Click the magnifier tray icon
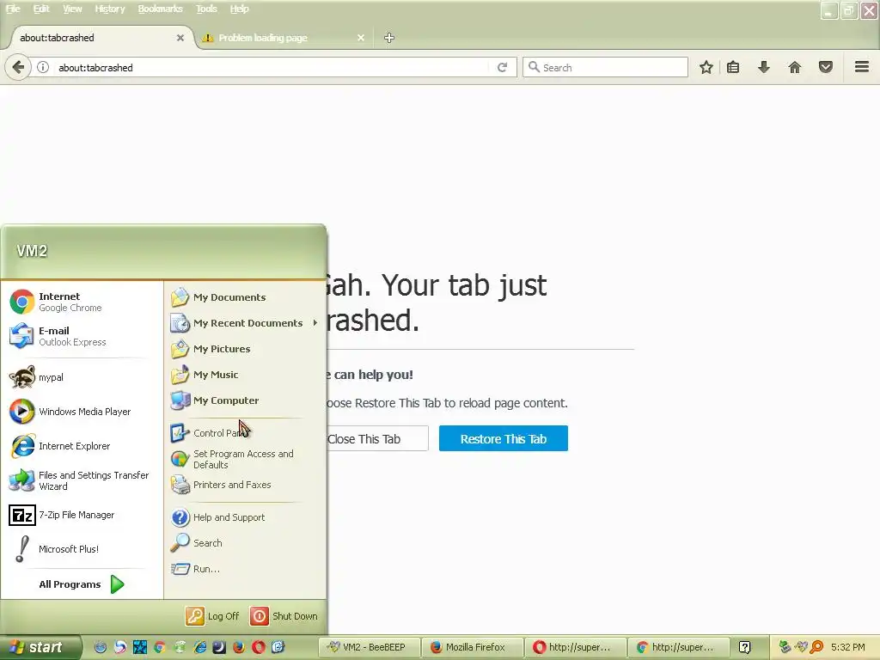 [816, 647]
